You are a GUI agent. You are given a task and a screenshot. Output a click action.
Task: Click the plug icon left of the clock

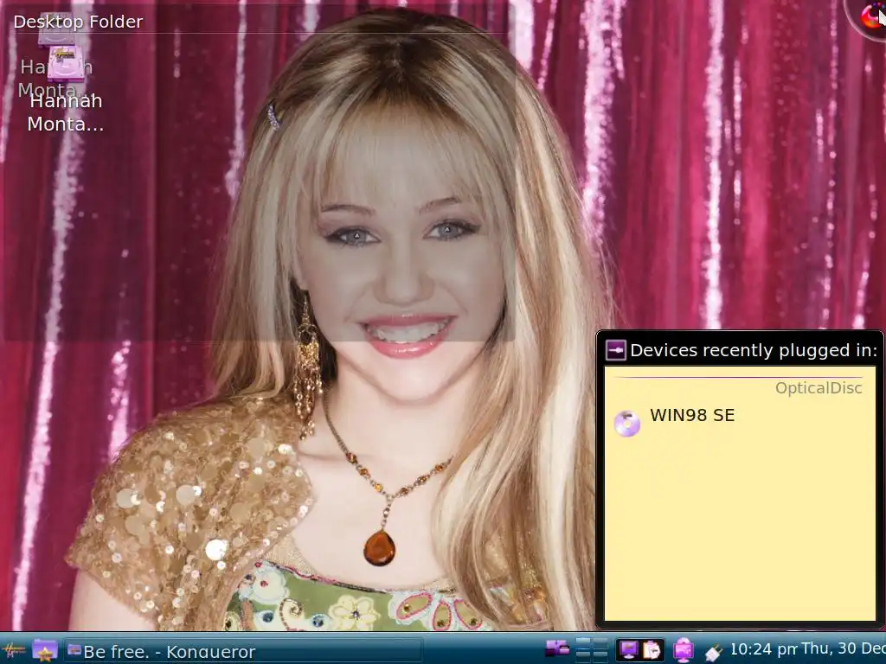(713, 652)
